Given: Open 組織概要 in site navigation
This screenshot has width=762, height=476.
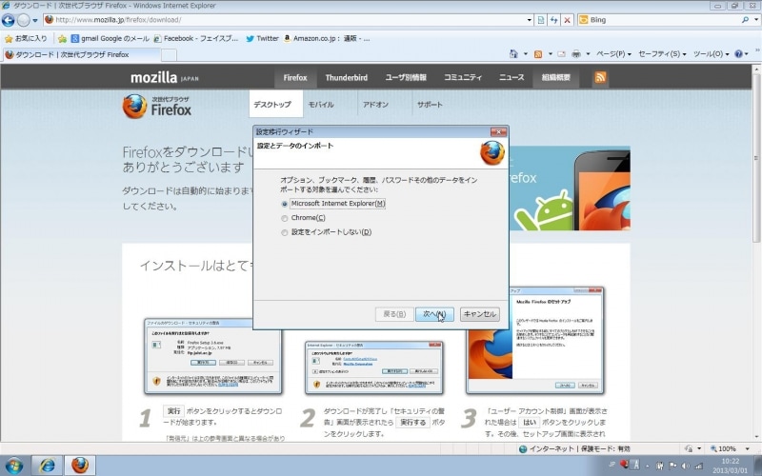Looking at the screenshot, I should pos(556,78).
